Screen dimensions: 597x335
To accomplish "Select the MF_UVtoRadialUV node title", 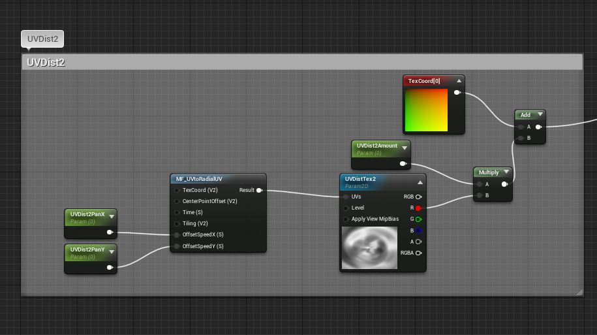I will click(199, 179).
